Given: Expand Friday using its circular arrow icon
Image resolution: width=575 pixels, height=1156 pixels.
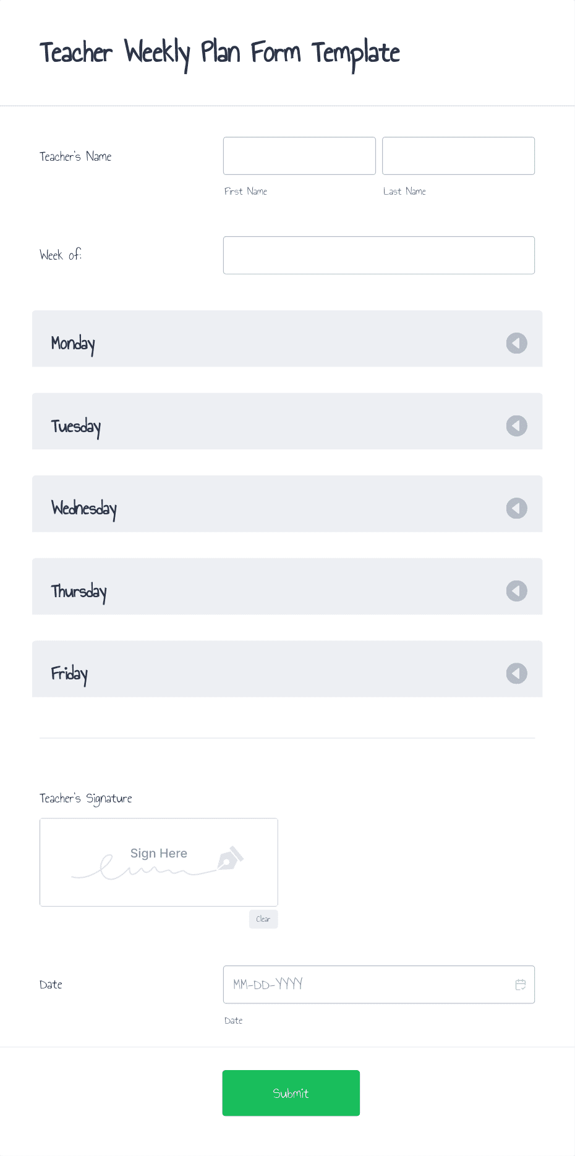Looking at the screenshot, I should coord(516,673).
